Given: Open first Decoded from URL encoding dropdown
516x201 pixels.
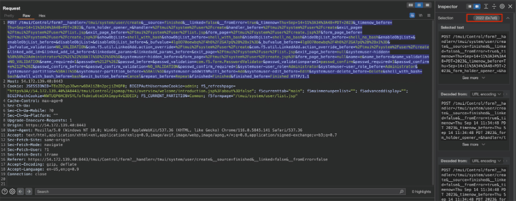Looking at the screenshot, I should pyautogui.click(x=487, y=94).
